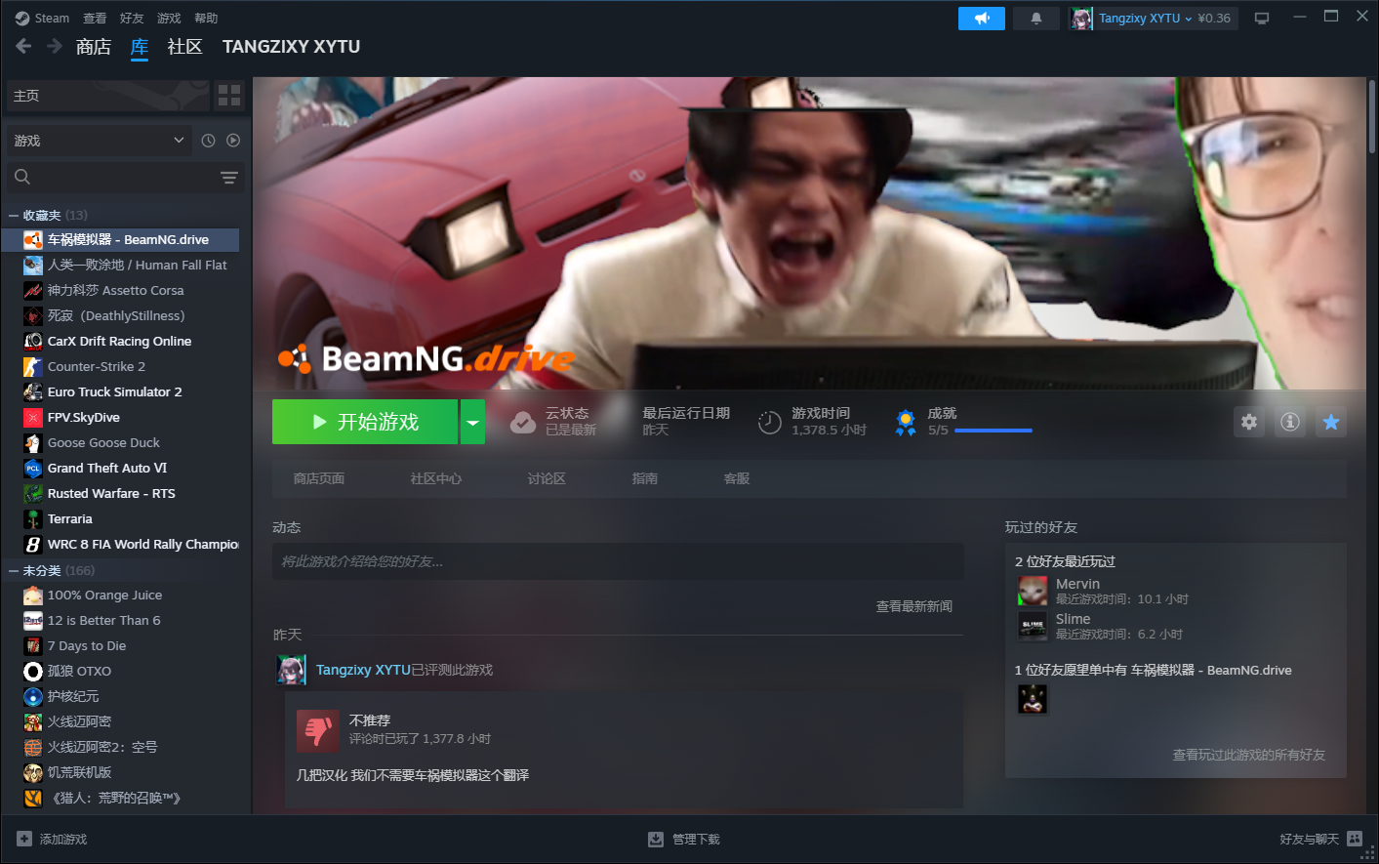Switch library to grid collections view
1379x864 pixels.
229,95
